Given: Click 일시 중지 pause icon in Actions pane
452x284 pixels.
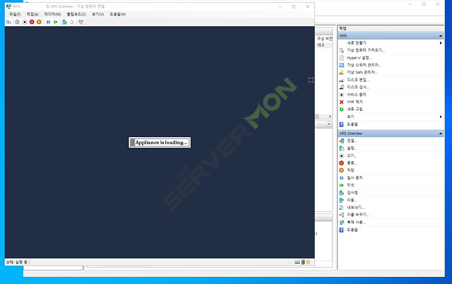Looking at the screenshot, I should pos(342,178).
